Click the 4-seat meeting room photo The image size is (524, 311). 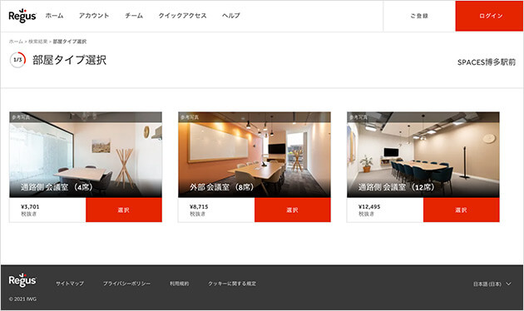tap(86, 155)
